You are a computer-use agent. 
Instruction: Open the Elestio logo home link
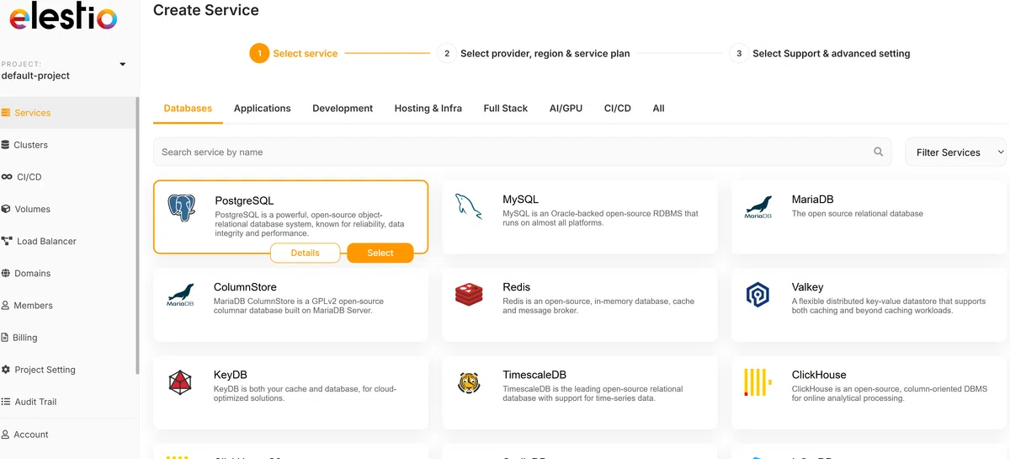[62, 18]
